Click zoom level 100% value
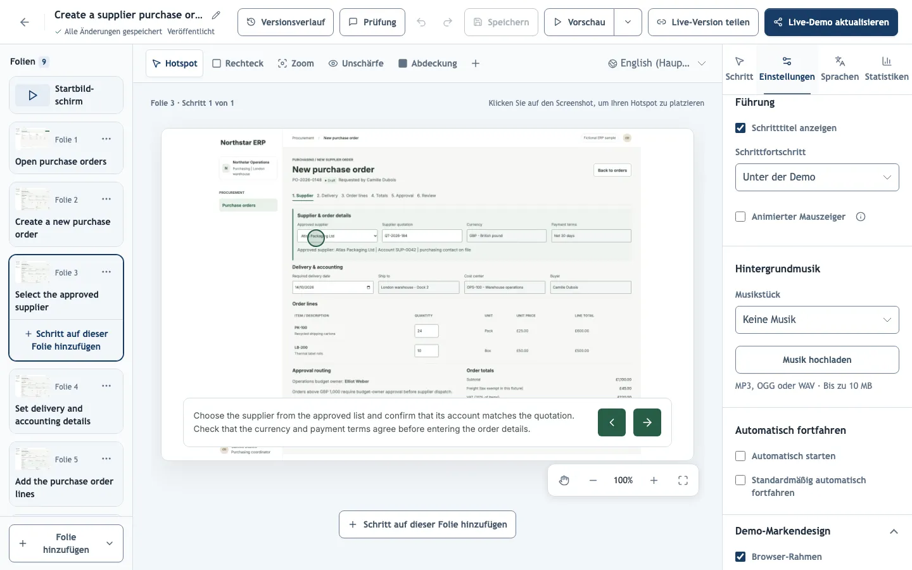Screen dimensions: 912x570 (623, 481)
